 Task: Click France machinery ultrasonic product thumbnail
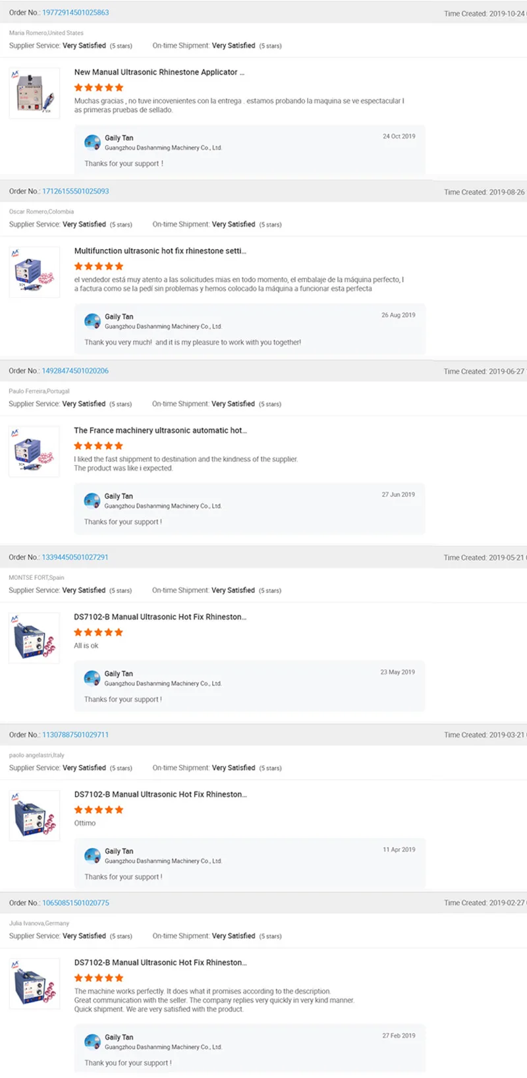pos(34,451)
